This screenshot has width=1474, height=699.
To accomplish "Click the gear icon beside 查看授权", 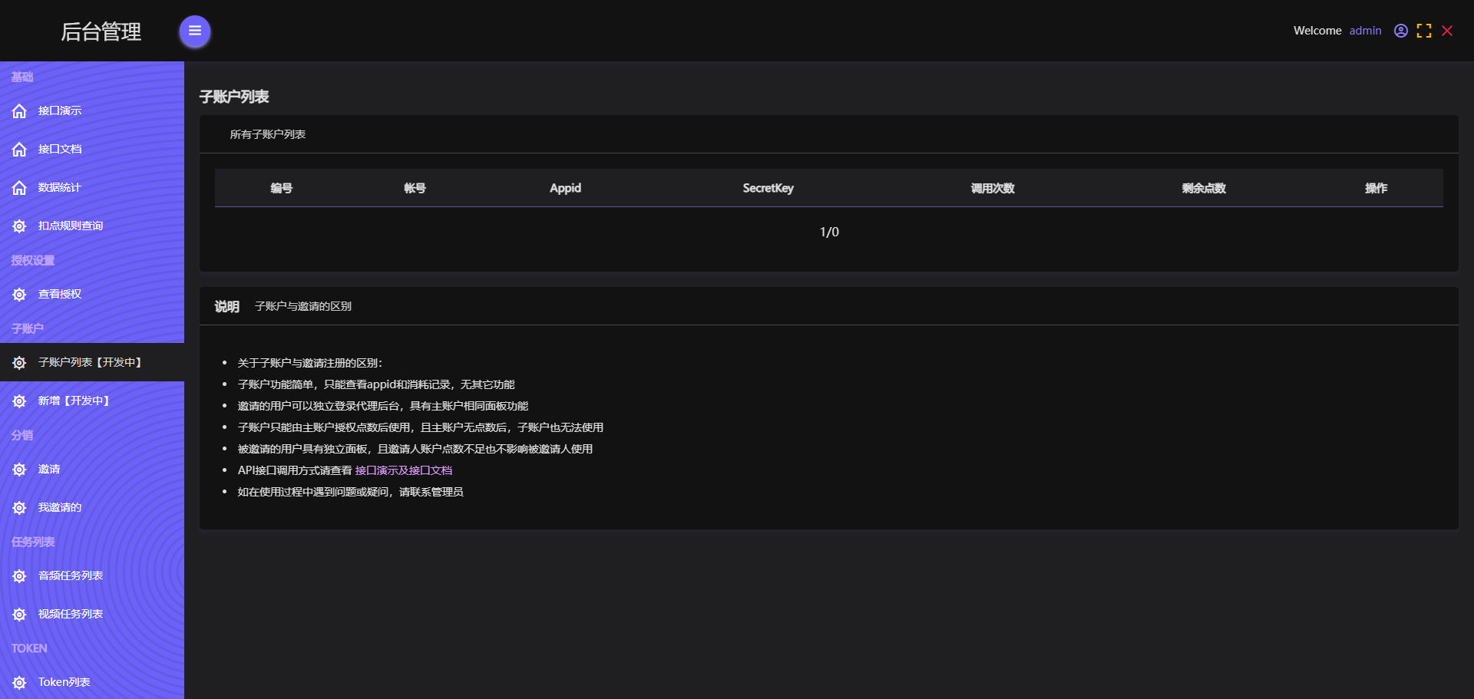I will pos(20,295).
